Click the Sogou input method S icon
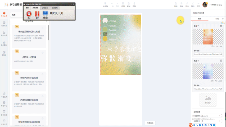The width and height of the screenshot is (226, 127). (191, 125)
